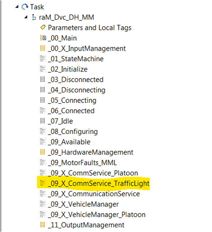Collapse the Task tree node
This screenshot has height=232, width=212.
(17, 7)
